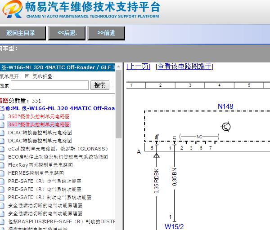The image size is (270, 230).
Task: Open HERMES控制单元电路图 entry
Action: pos(36,173)
